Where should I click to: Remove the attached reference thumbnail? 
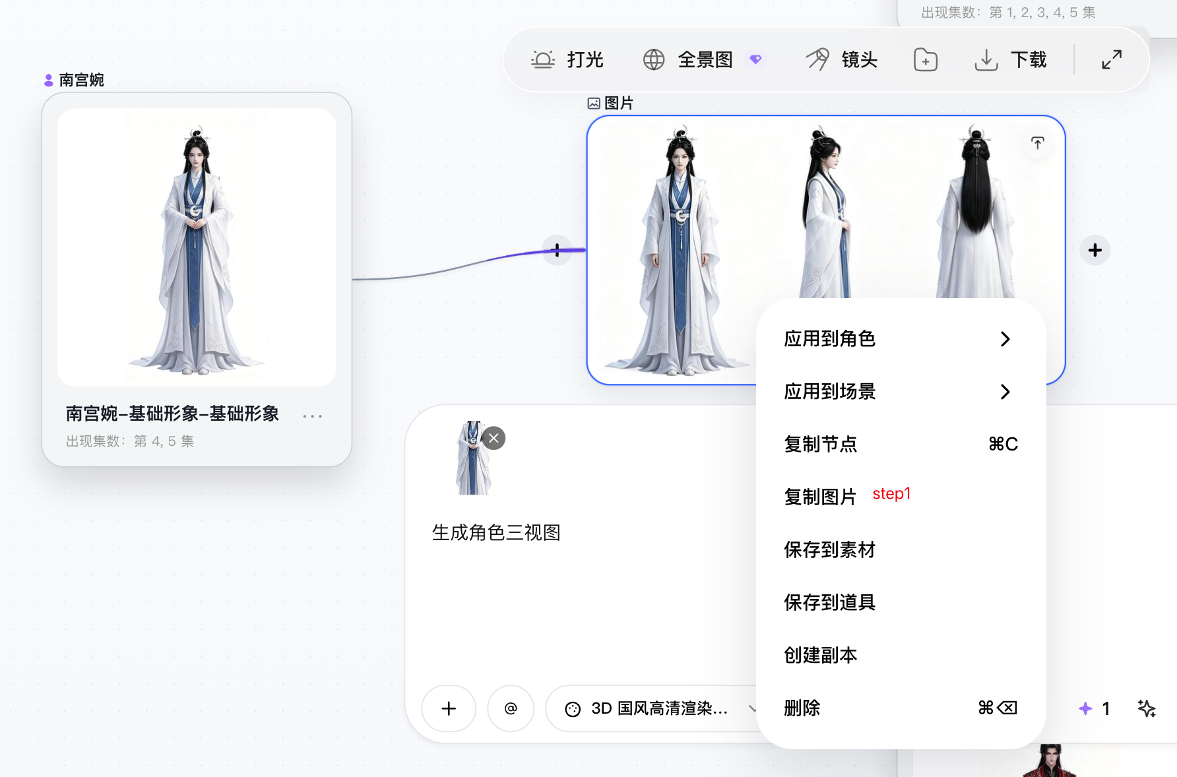(493, 438)
